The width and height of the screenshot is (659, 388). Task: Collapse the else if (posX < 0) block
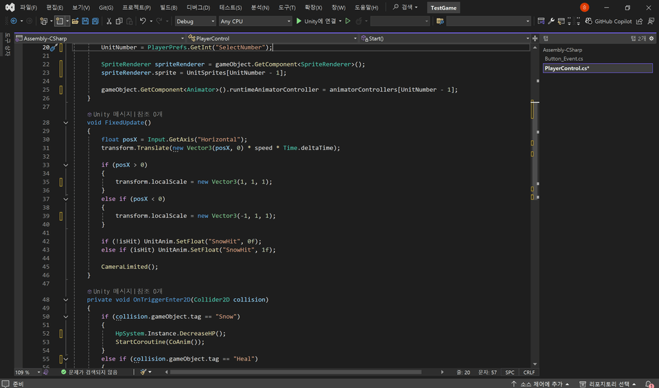[x=66, y=199]
